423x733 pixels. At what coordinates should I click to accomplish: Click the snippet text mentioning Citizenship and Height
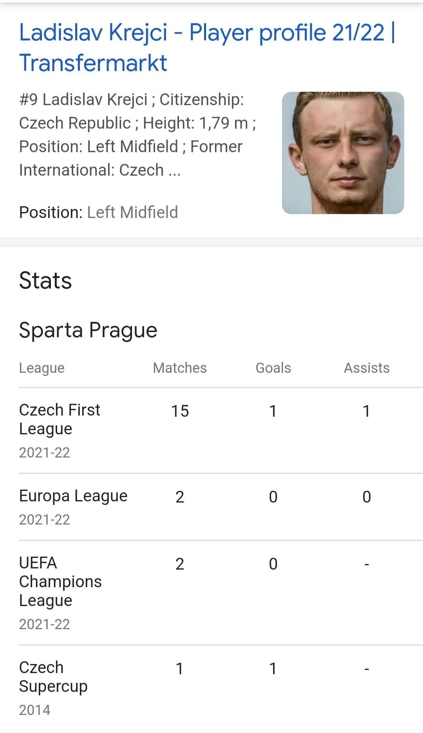[137, 134]
